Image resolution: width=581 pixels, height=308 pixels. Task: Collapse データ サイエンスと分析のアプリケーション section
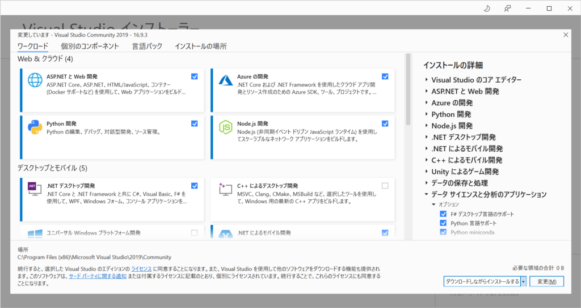[x=427, y=194]
